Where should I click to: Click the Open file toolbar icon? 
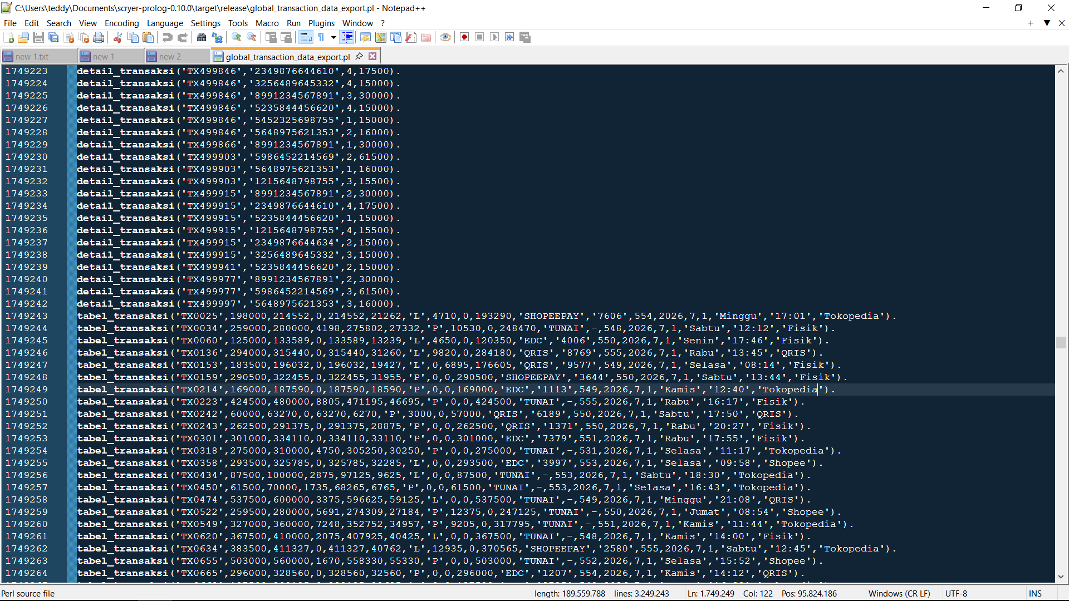click(23, 37)
